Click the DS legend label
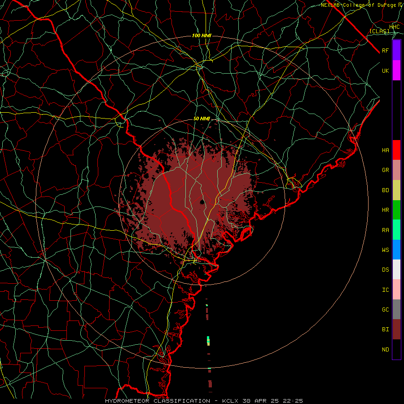The height and width of the screenshot is (404, 404). click(x=385, y=270)
